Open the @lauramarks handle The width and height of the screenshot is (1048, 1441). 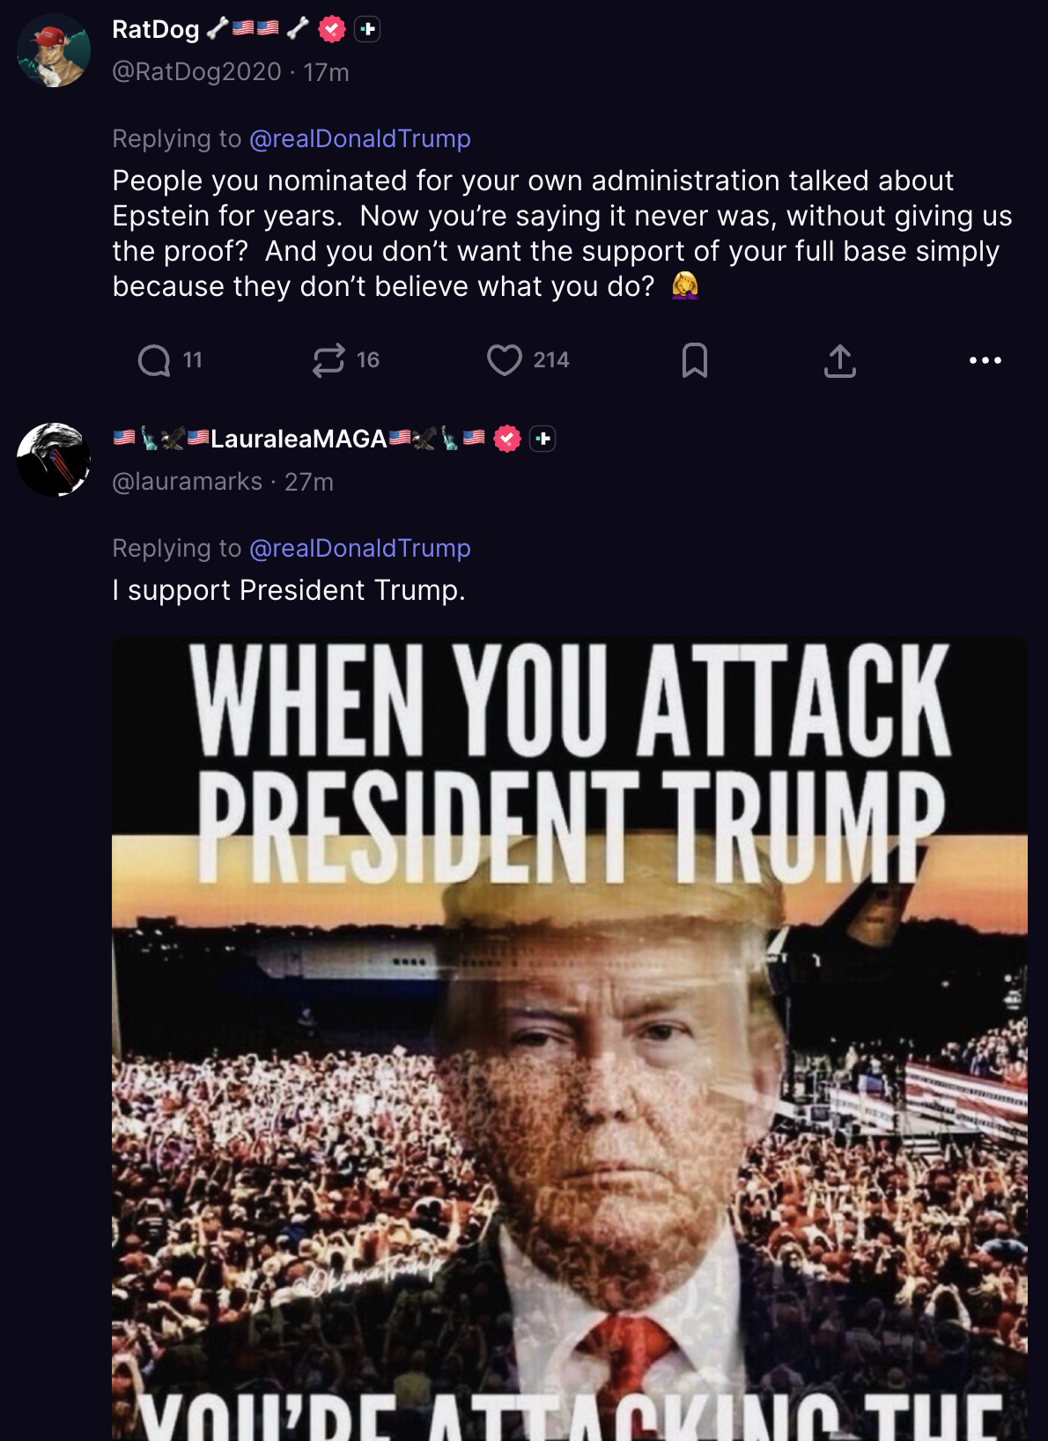tap(187, 482)
